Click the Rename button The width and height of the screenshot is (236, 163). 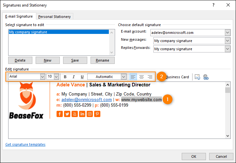[x=102, y=60]
